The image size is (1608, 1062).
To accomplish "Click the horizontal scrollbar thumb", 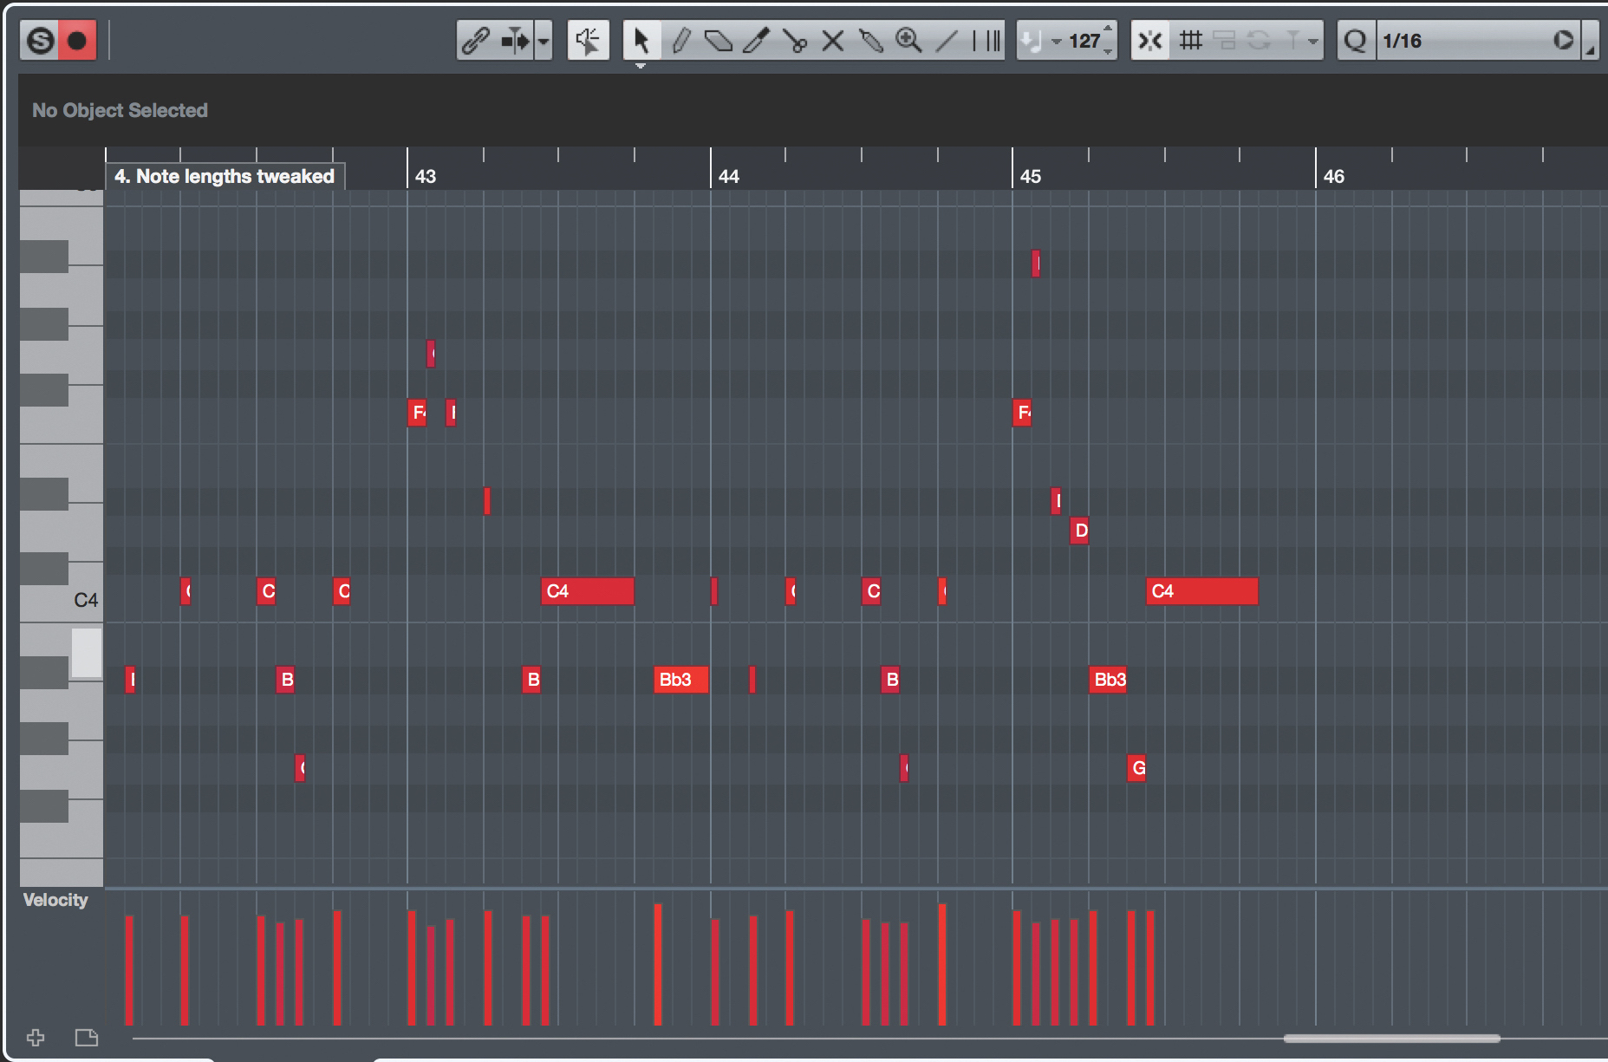I will [x=1391, y=1038].
